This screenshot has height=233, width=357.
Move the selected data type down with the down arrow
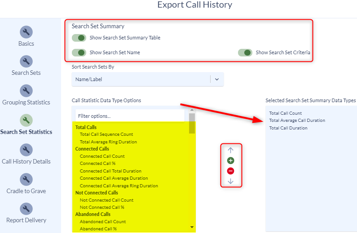coord(231,181)
